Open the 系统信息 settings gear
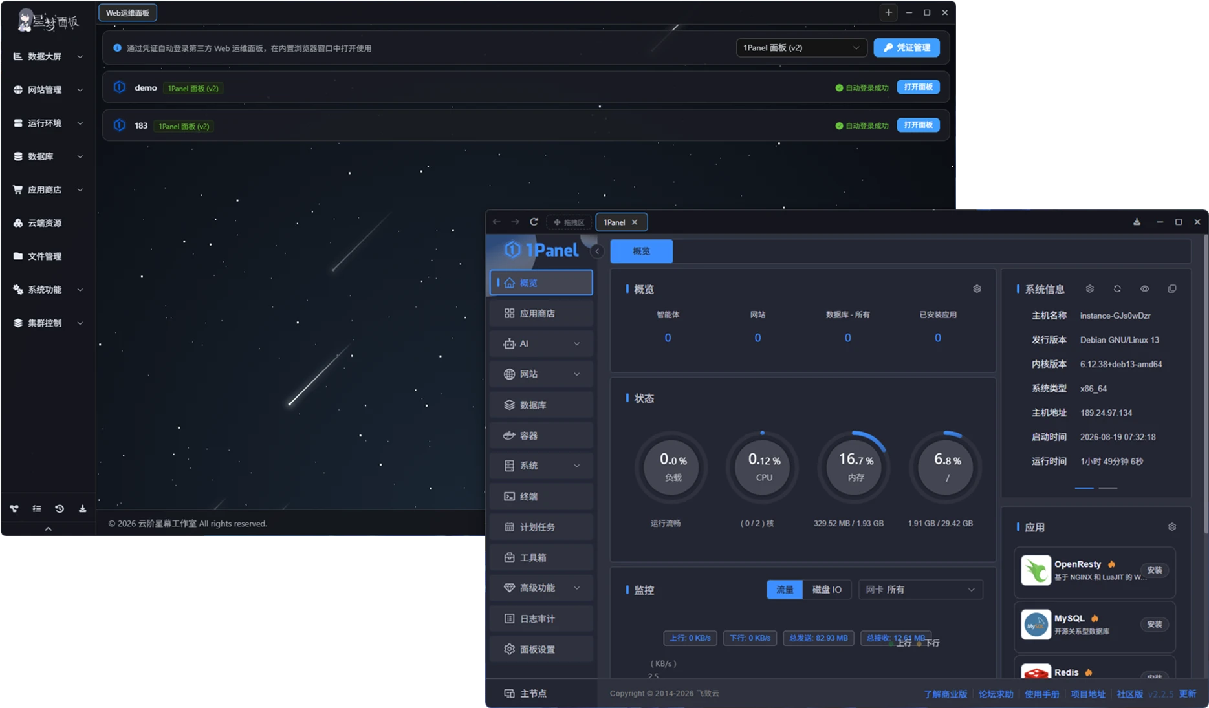This screenshot has height=708, width=1209. click(x=1090, y=289)
